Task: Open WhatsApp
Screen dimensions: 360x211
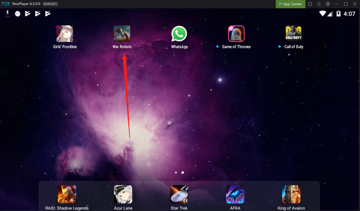Action: point(179,34)
